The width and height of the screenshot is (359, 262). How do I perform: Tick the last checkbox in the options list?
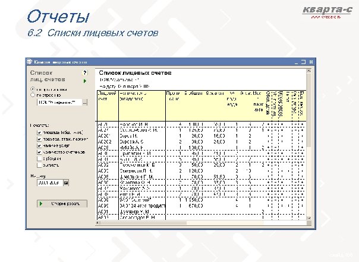click(x=39, y=165)
